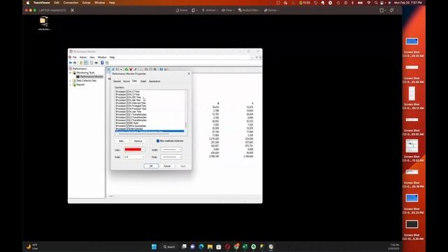Viewport: 448px width, 252px height.
Task: Open Extras menu in macOS menu bar
Action: click(86, 3)
